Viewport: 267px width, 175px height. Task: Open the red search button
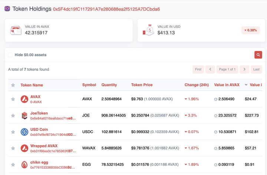pyautogui.click(x=258, y=55)
